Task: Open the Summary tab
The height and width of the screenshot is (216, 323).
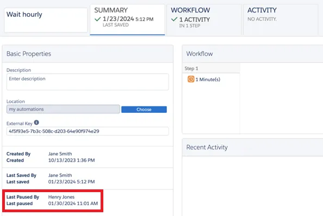Action: [x=127, y=20]
